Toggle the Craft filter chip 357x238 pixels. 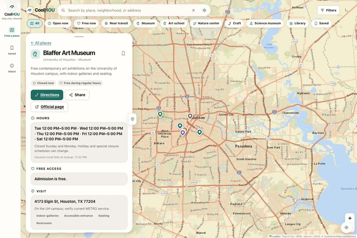point(234,23)
